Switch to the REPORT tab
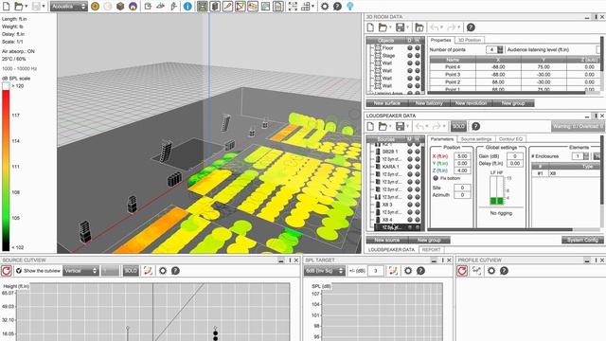This screenshot has height=341, width=606. 432,250
